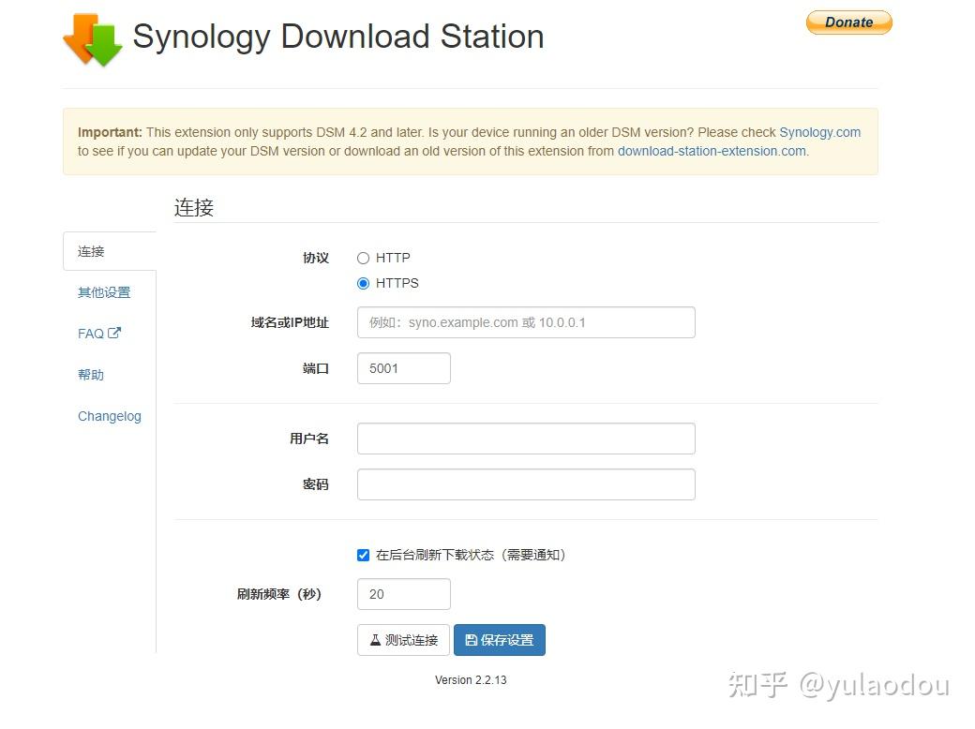Open the 连接 settings tab
Image resolution: width=975 pixels, height=729 pixels.
click(x=90, y=251)
